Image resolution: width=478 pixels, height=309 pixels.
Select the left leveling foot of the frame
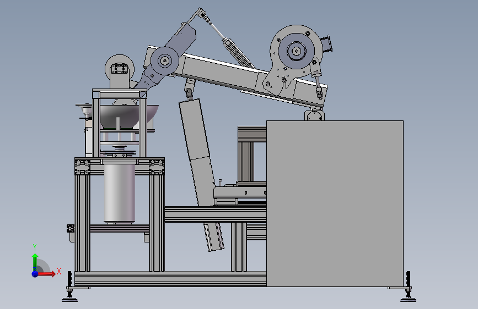pyautogui.click(x=70, y=294)
